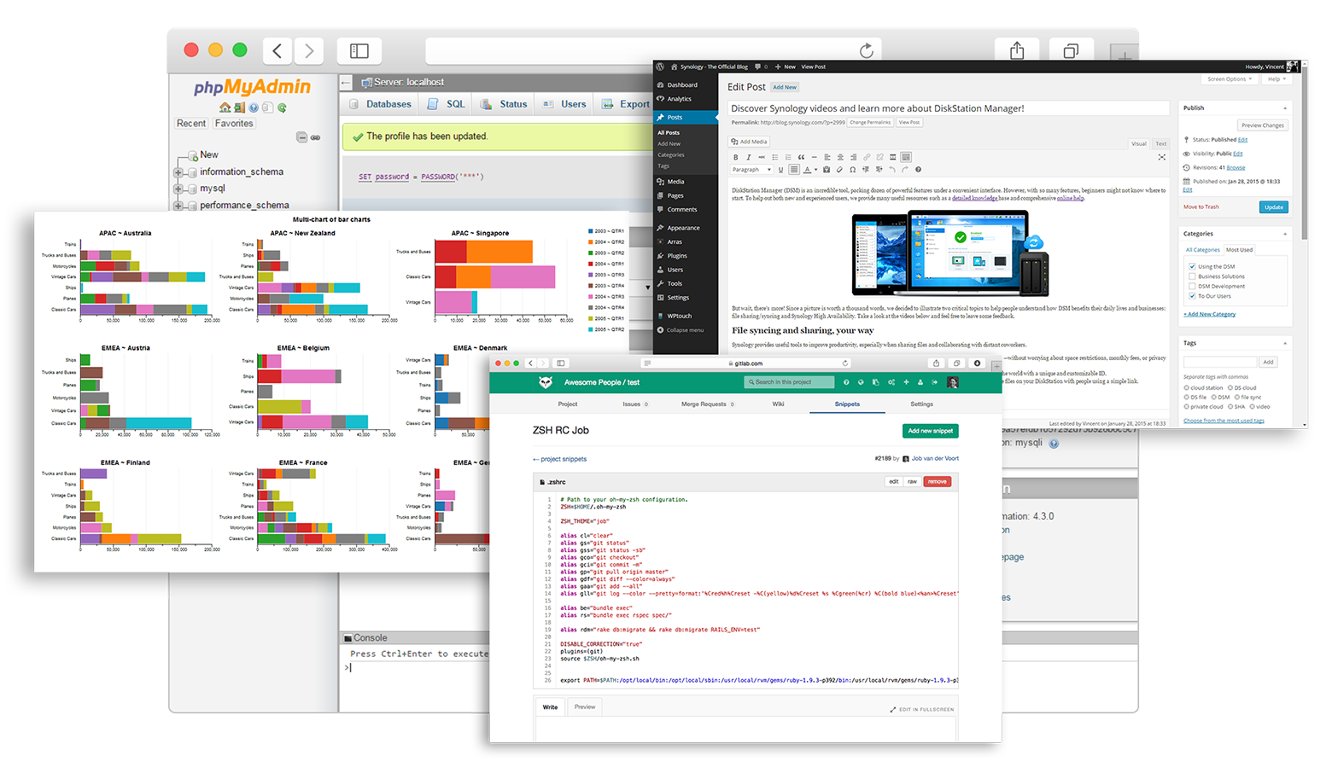Click the GitLab fox logo
The image size is (1332, 773).
[546, 382]
